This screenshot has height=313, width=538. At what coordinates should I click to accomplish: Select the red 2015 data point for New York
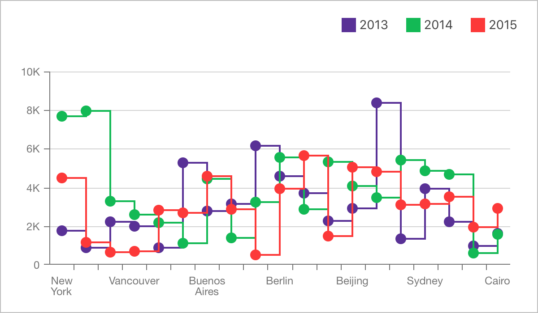pyautogui.click(x=62, y=178)
